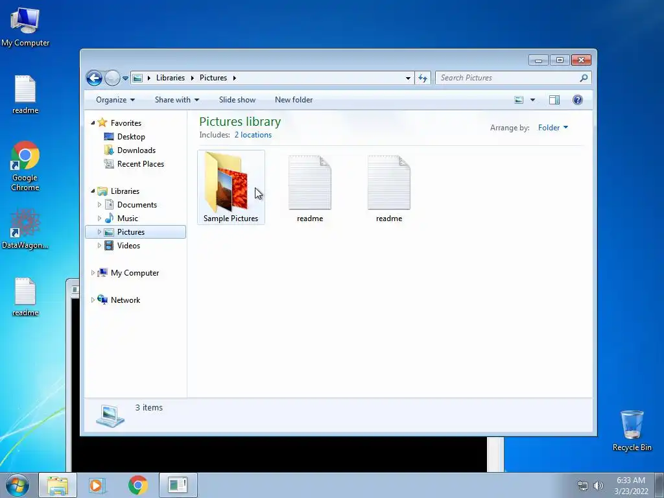Select My Computer in navigation pane
The width and height of the screenshot is (664, 498).
point(135,273)
